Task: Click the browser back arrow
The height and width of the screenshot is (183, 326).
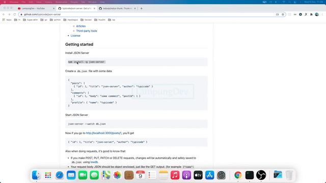Action: point(4,14)
